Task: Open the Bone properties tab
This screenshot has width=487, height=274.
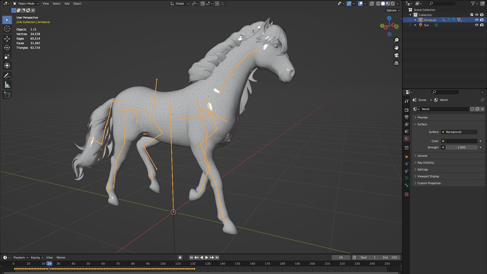Action: pyautogui.click(x=406, y=185)
